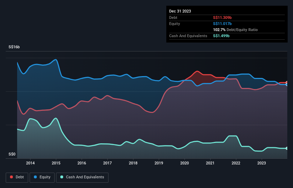Select the 2020 x-axis label
The width and height of the screenshot is (293, 188).
point(185,163)
